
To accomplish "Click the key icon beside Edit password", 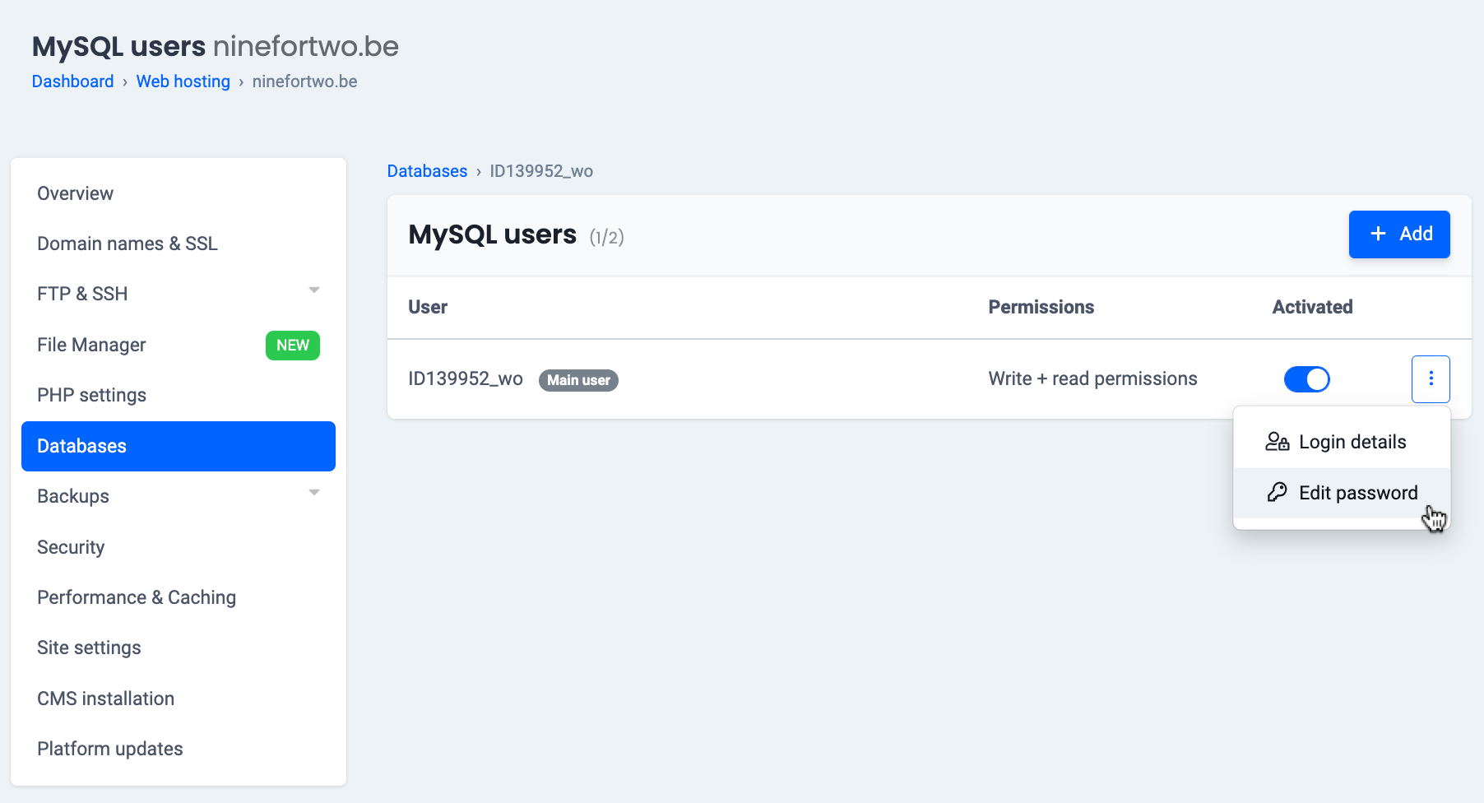I will (x=1277, y=492).
